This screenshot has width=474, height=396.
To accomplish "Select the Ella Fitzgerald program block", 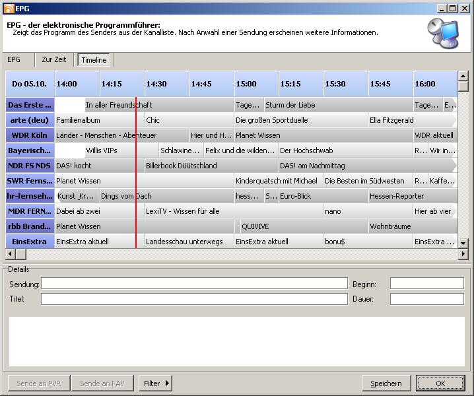I will coord(409,120).
